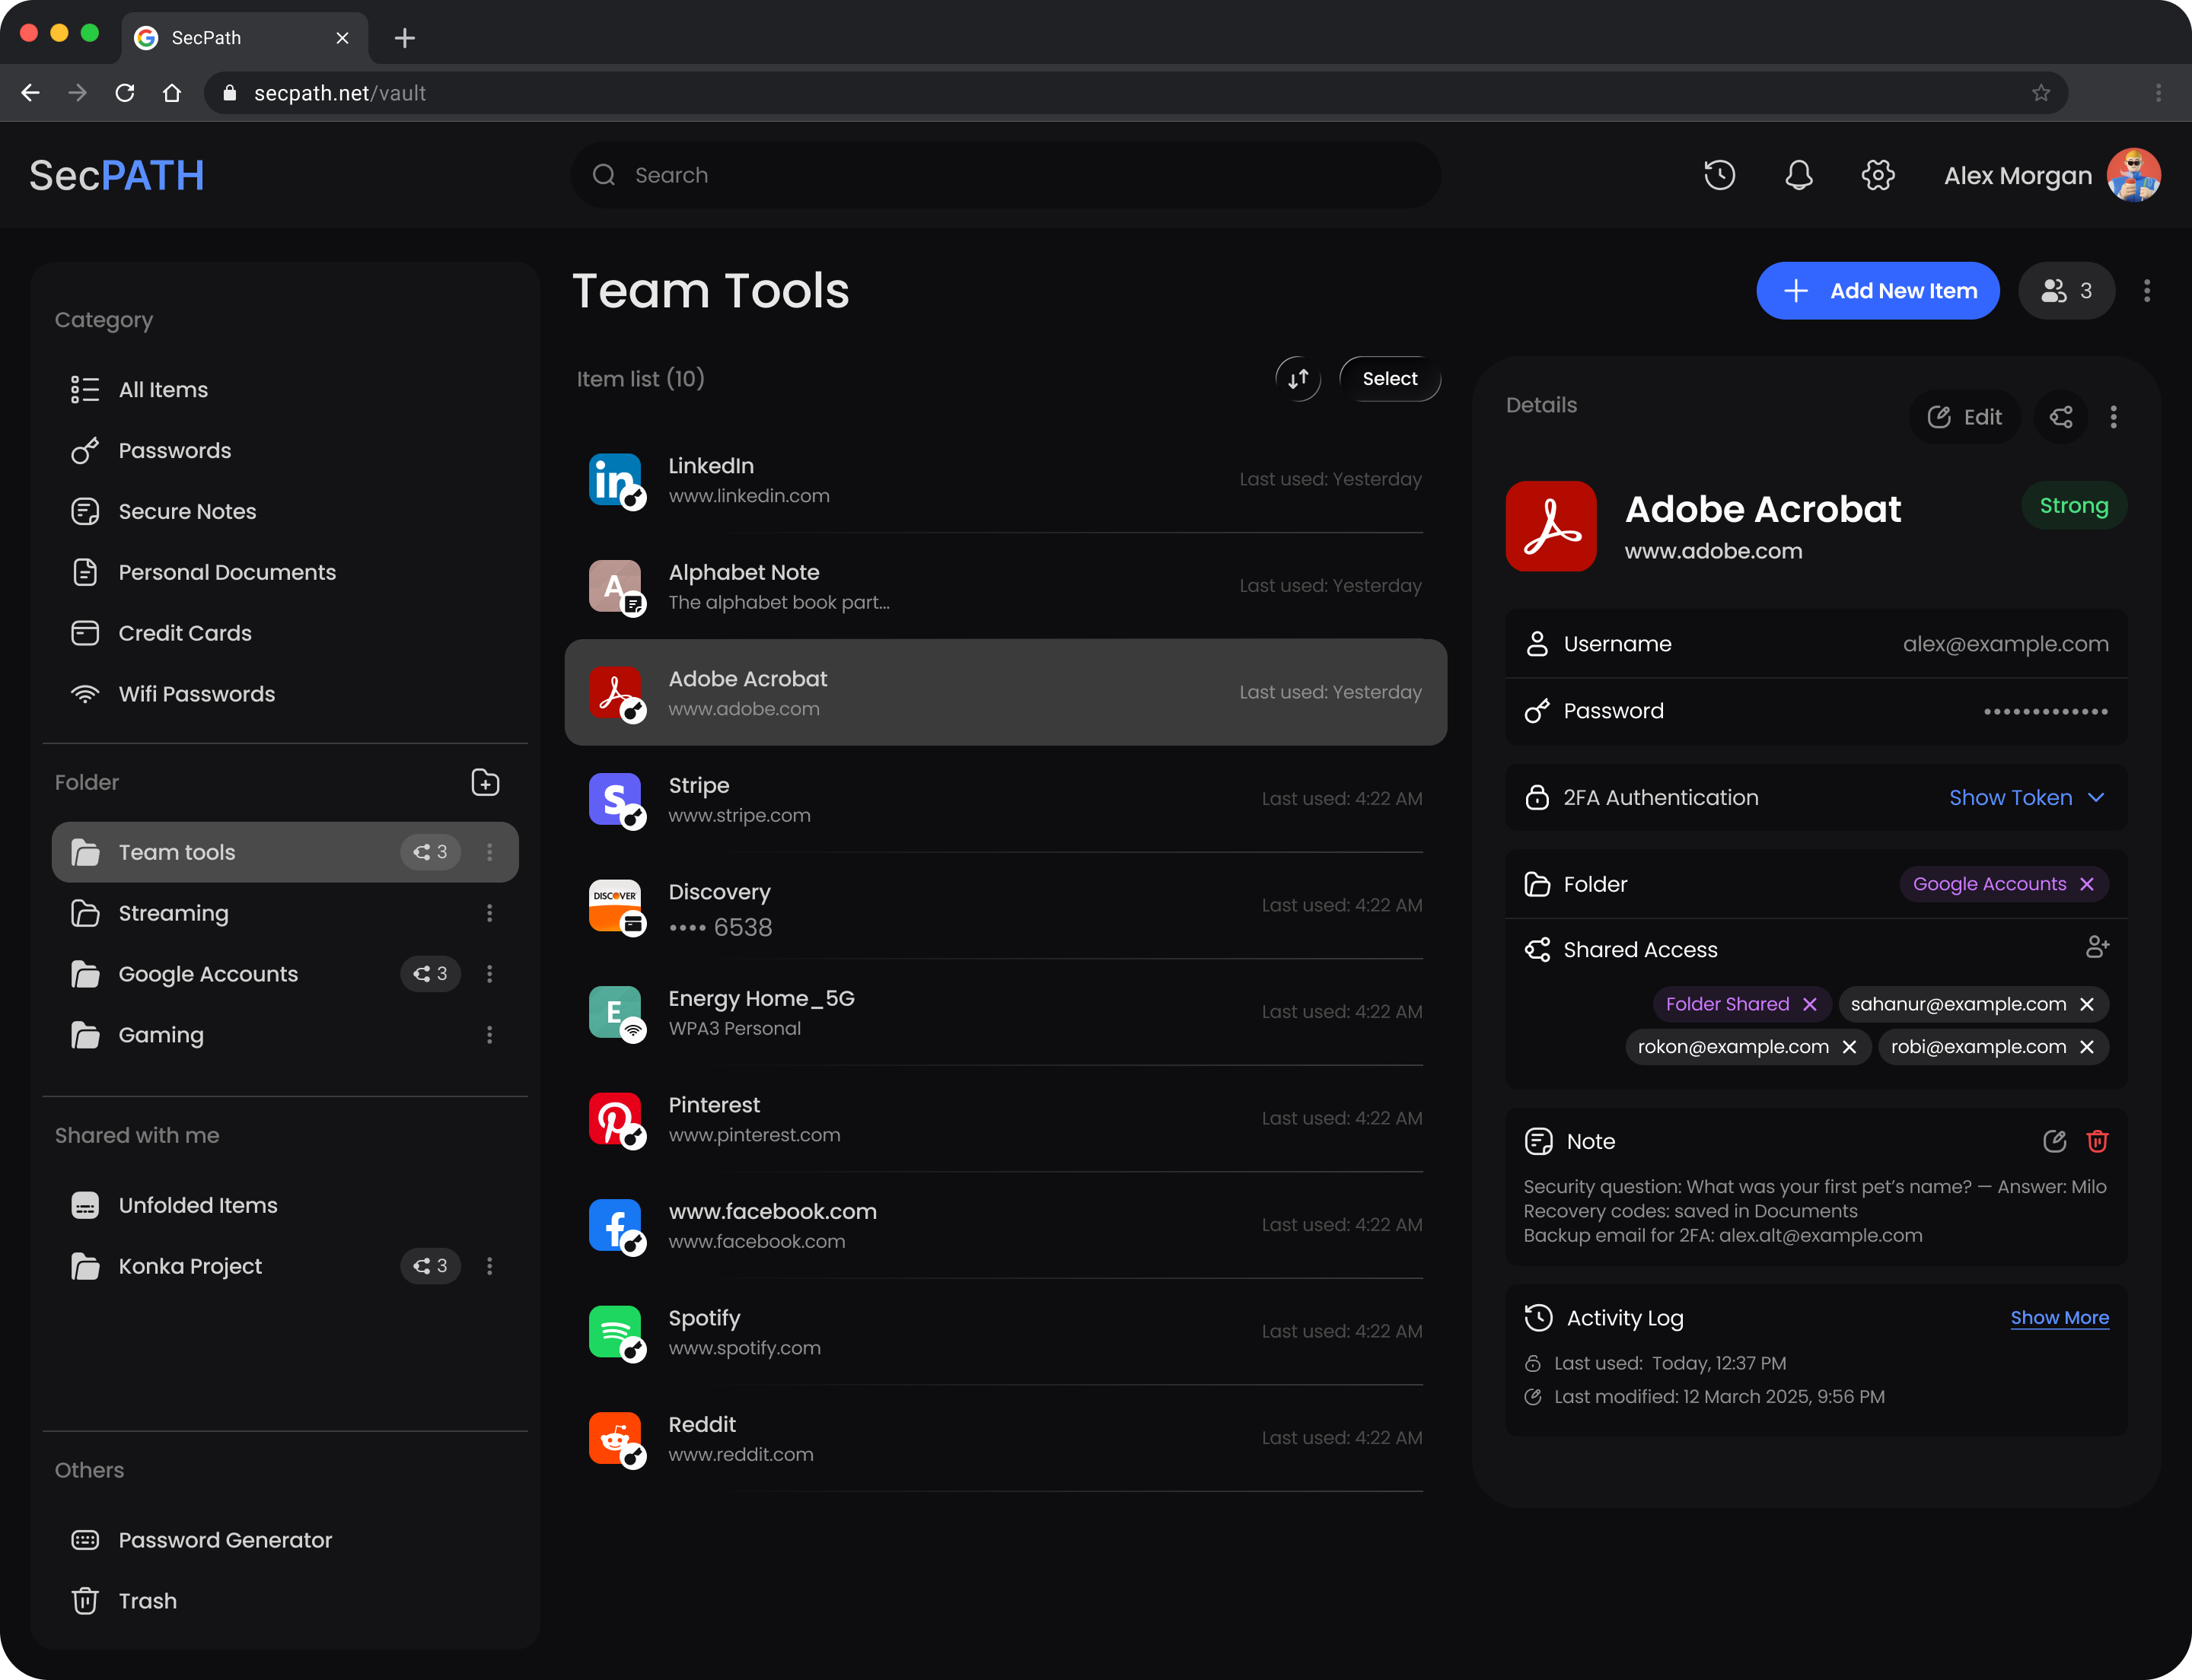This screenshot has height=1680, width=2192.
Task: Open Streaming folder options menu
Action: tap(489, 913)
